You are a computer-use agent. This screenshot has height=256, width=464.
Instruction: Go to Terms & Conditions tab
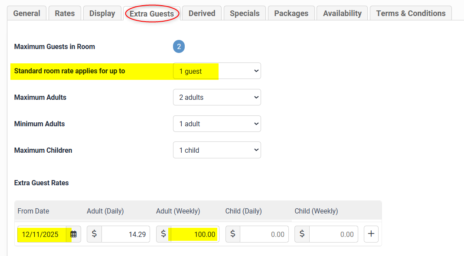point(410,13)
